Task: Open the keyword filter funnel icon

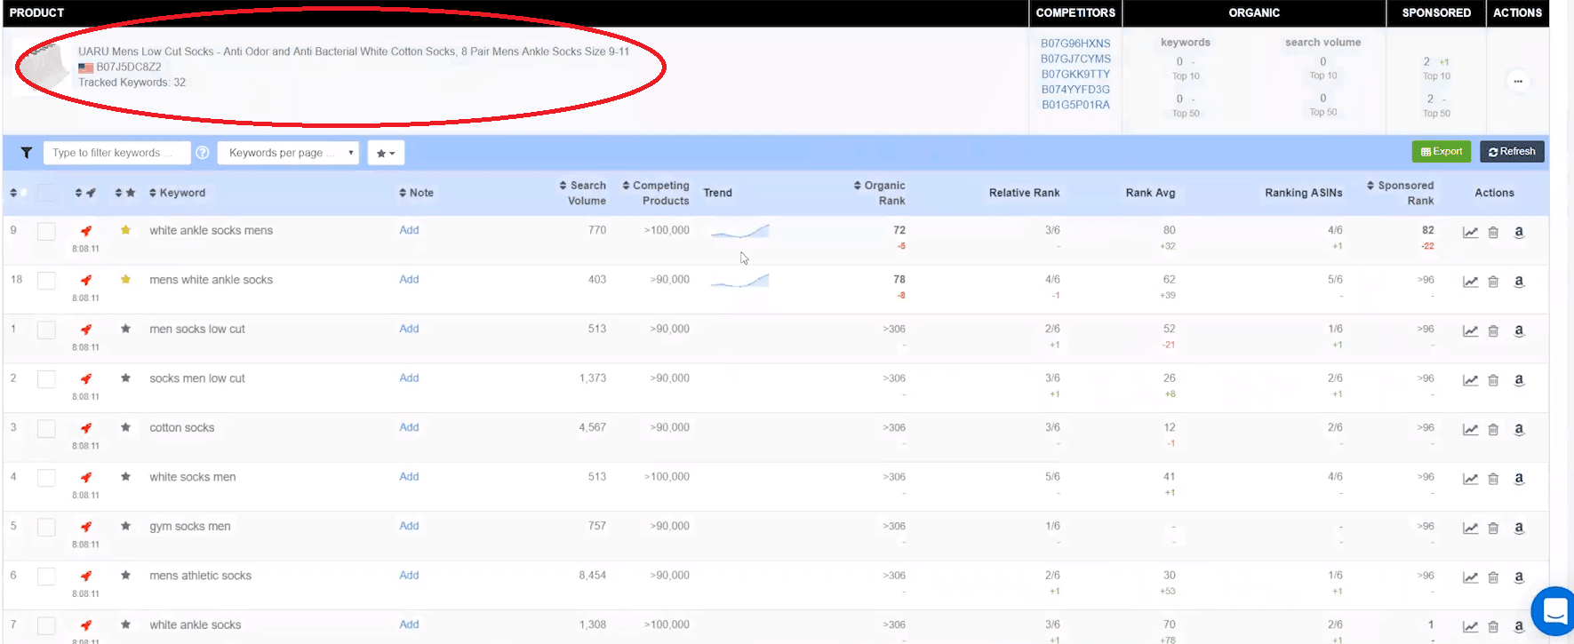Action: (x=27, y=153)
